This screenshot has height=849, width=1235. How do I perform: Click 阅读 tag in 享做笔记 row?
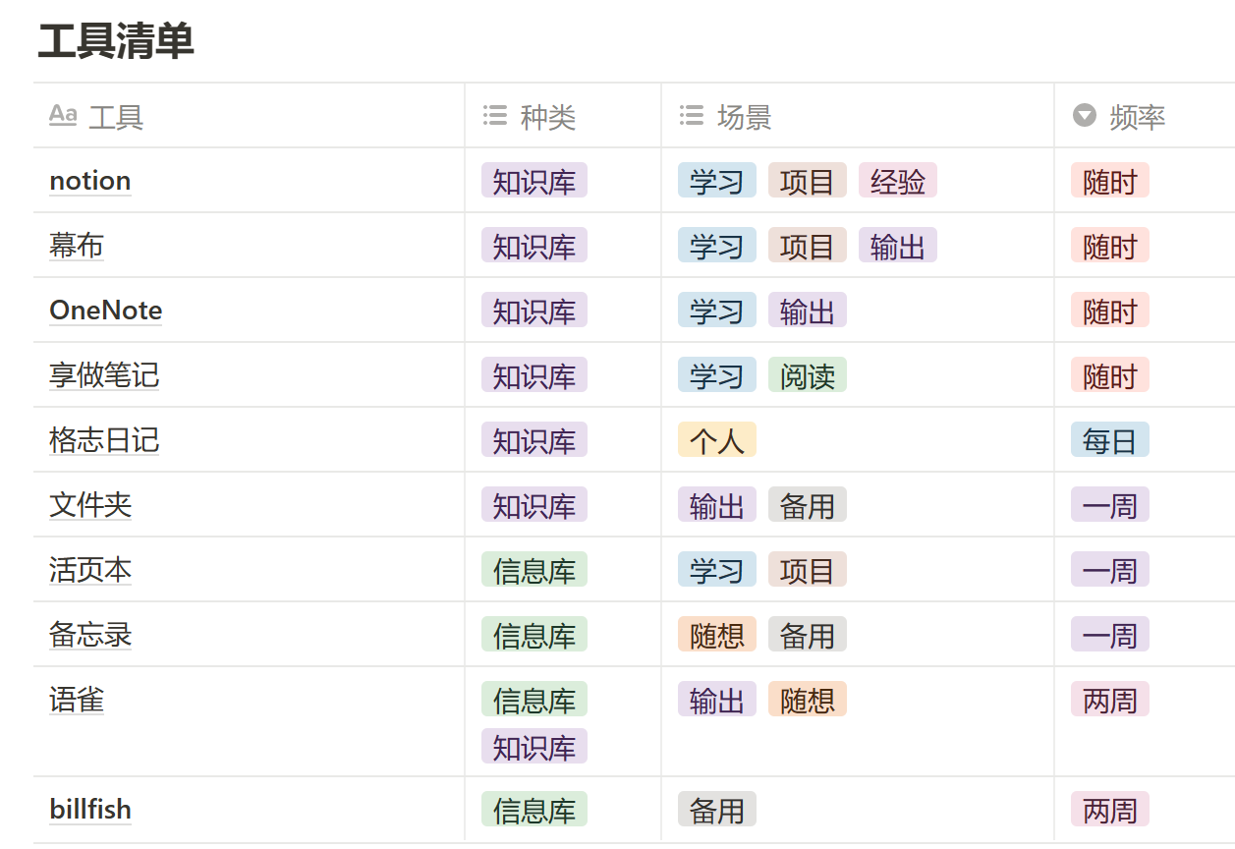[x=808, y=375]
